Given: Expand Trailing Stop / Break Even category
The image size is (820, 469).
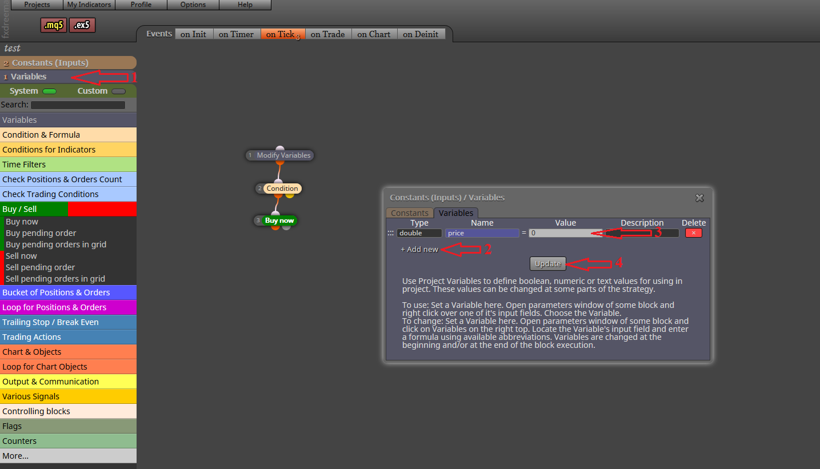Looking at the screenshot, I should click(x=68, y=322).
